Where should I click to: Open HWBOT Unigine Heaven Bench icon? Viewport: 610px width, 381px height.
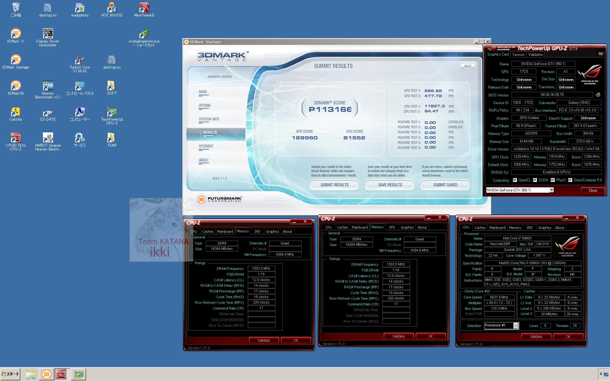pyautogui.click(x=48, y=142)
